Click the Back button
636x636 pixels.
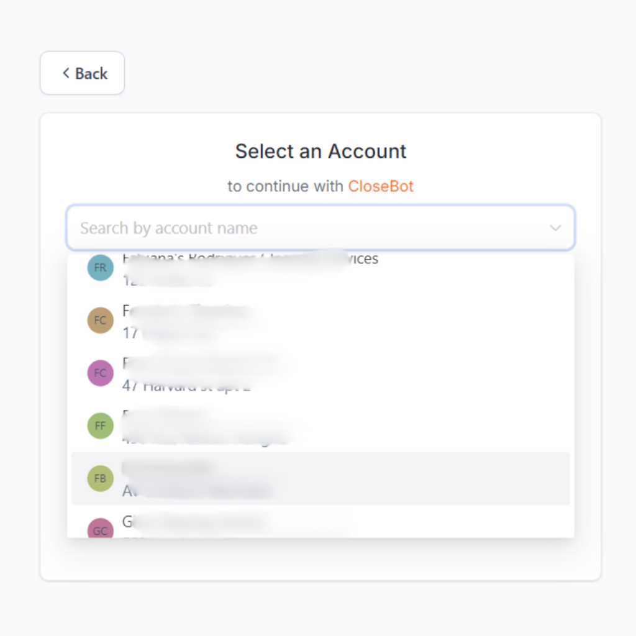coord(83,73)
